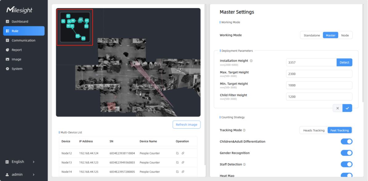Click the edit icon for Node12

[x=177, y=153]
